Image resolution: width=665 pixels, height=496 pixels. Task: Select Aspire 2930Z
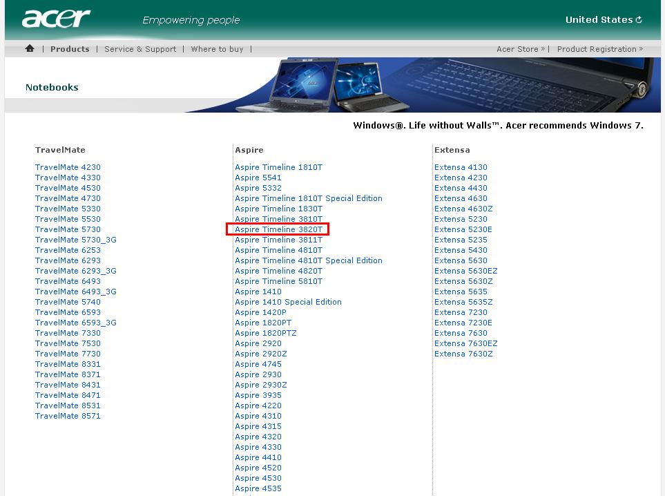[x=261, y=385]
